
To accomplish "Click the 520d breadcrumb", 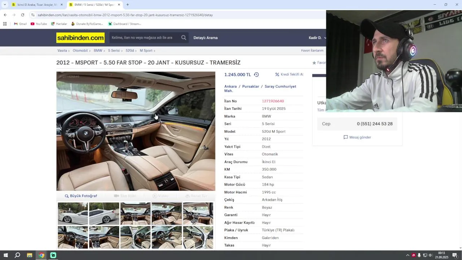I will click(x=130, y=51).
